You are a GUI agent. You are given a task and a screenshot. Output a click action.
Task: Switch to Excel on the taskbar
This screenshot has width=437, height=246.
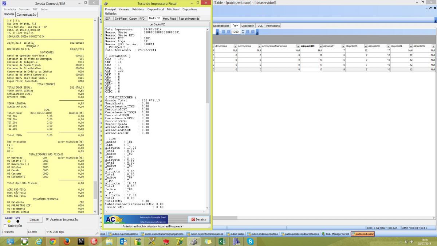[222, 241]
